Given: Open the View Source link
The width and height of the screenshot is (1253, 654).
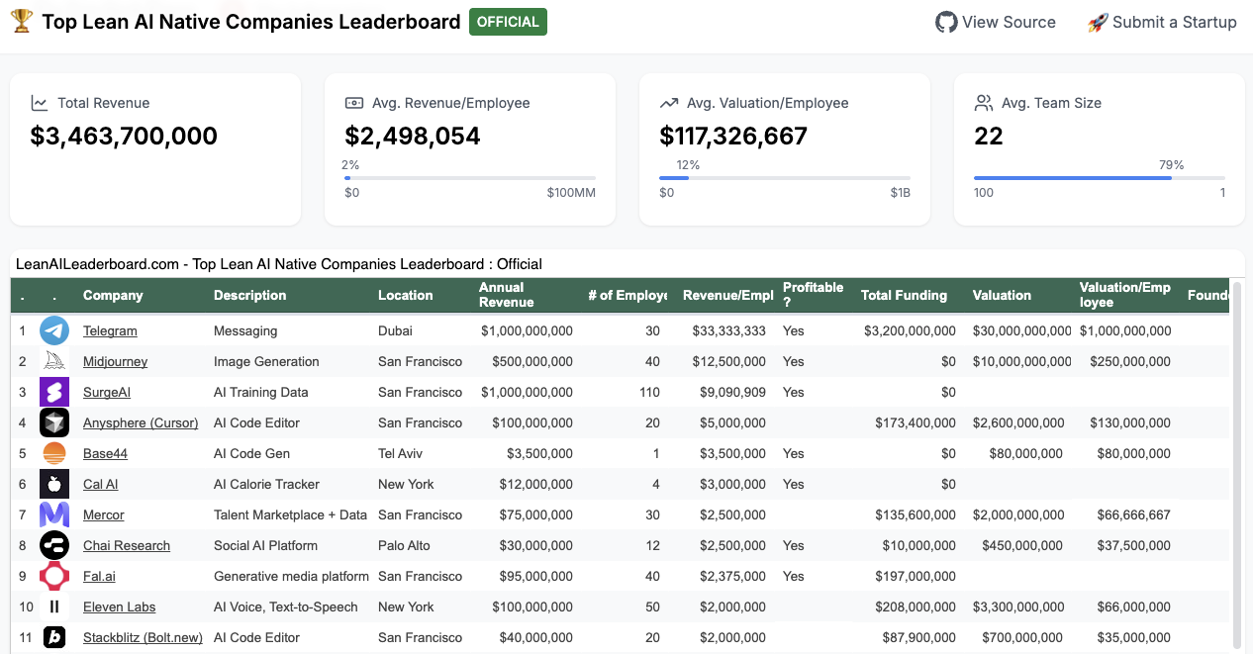Looking at the screenshot, I should tap(1007, 22).
